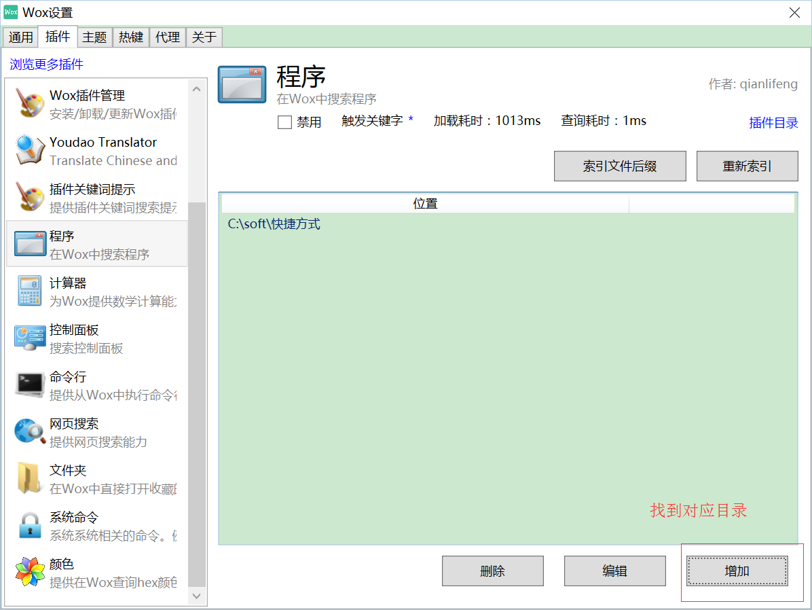The height and width of the screenshot is (610, 812).
Task: Click the plugin list scrollbar thumb
Action: click(197, 394)
